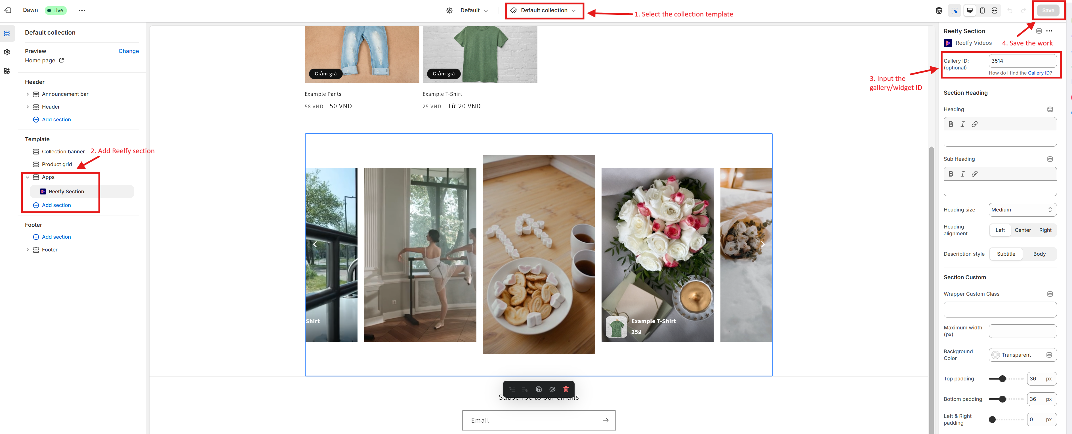Connect dynamic source for Heading field
Screen dimensions: 1072x434
[1050, 109]
